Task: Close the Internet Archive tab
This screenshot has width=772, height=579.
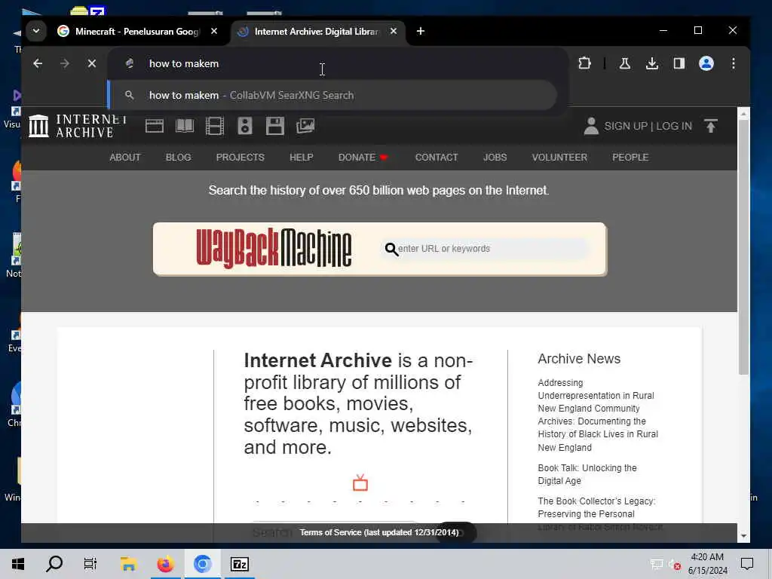Action: point(394,31)
